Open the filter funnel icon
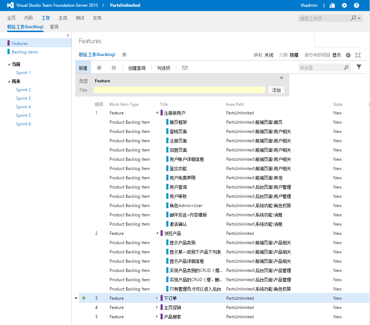 click(x=359, y=67)
